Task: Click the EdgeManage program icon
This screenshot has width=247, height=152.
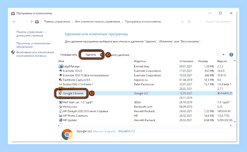Action: [61, 66]
